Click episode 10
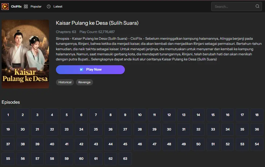265x167 pixels. click(x=140, y=115)
